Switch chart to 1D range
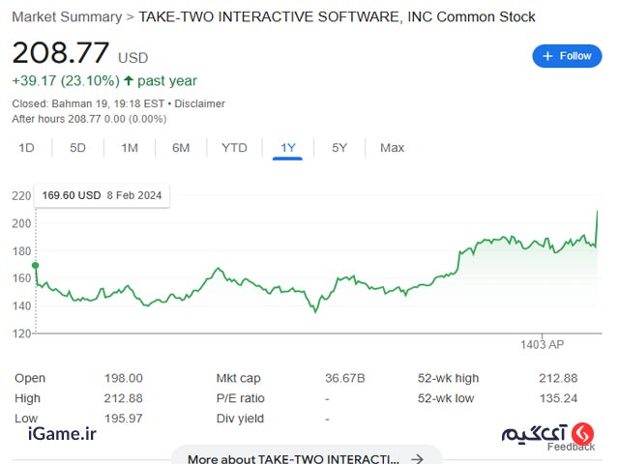Viewport: 619px width, 464px height. coord(26,148)
